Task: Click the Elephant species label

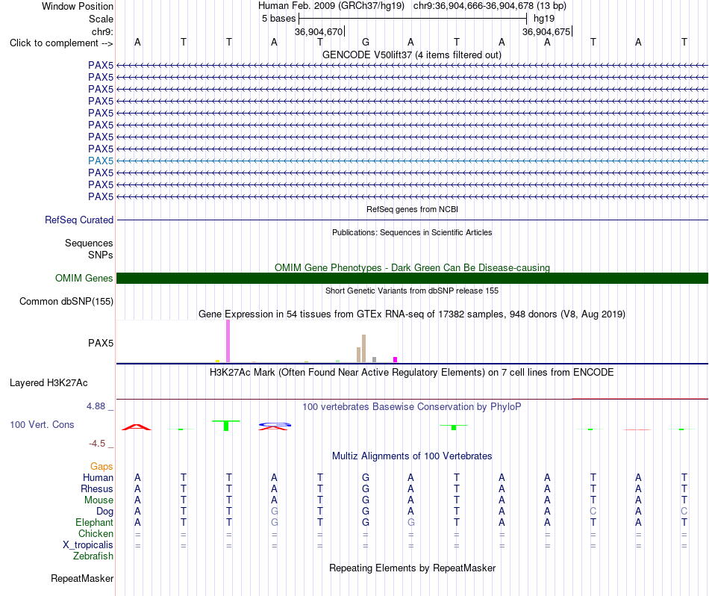Action: (x=95, y=522)
